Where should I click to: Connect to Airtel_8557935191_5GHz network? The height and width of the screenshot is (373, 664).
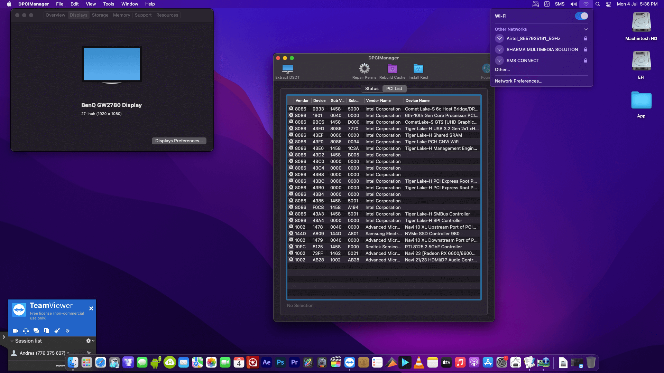click(541, 38)
